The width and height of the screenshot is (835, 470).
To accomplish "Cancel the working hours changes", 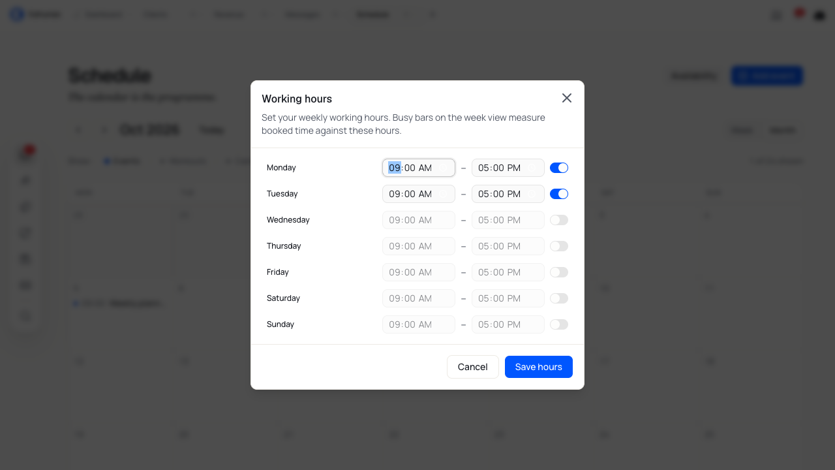I will [x=473, y=367].
